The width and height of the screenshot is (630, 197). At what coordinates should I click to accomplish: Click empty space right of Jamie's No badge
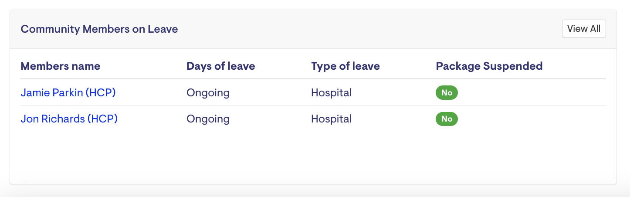click(x=532, y=93)
